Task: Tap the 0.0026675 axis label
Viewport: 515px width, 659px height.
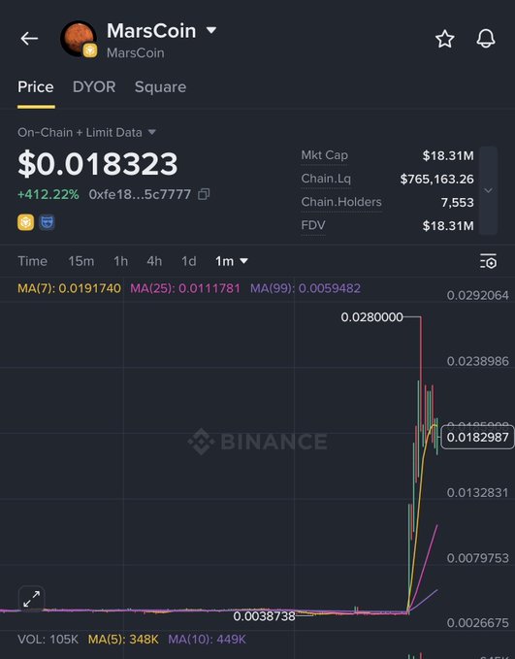Action: pos(477,622)
